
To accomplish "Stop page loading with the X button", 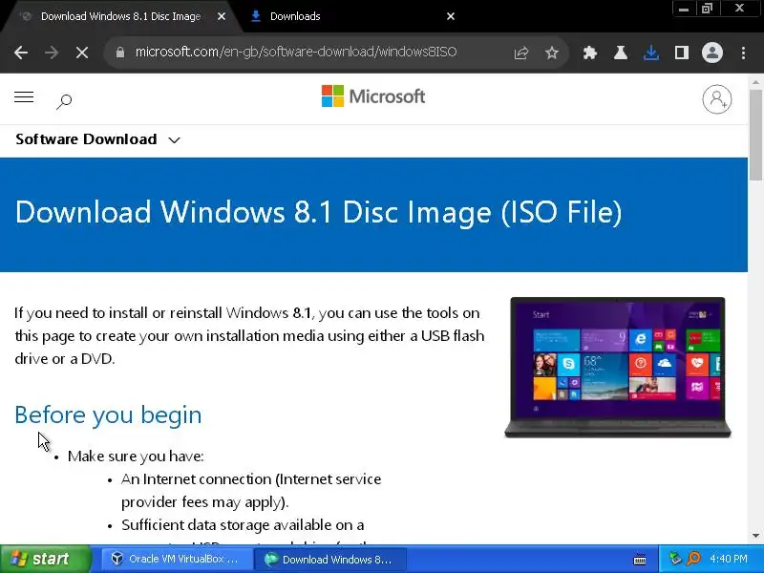I will coord(82,53).
